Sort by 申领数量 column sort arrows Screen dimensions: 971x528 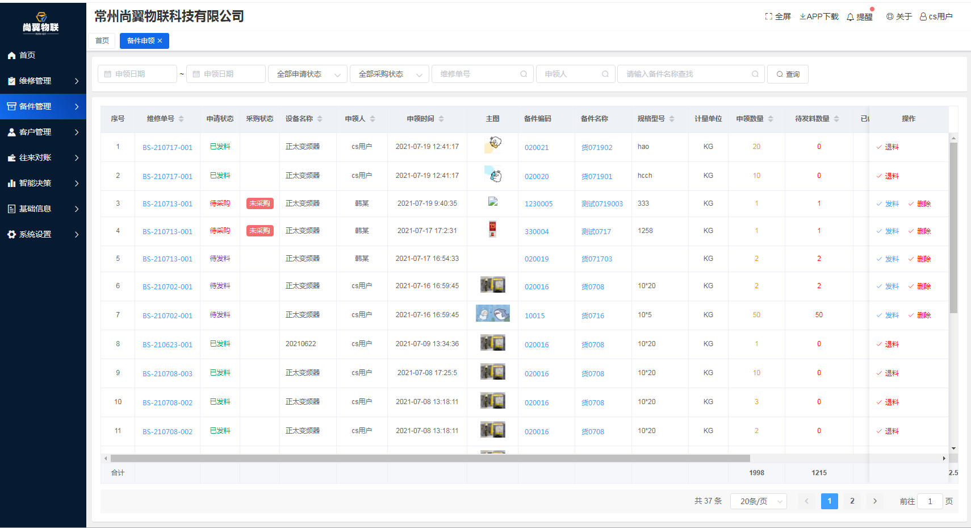click(x=771, y=119)
